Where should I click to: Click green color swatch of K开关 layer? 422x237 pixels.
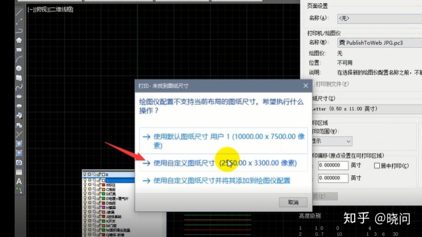coord(103,221)
